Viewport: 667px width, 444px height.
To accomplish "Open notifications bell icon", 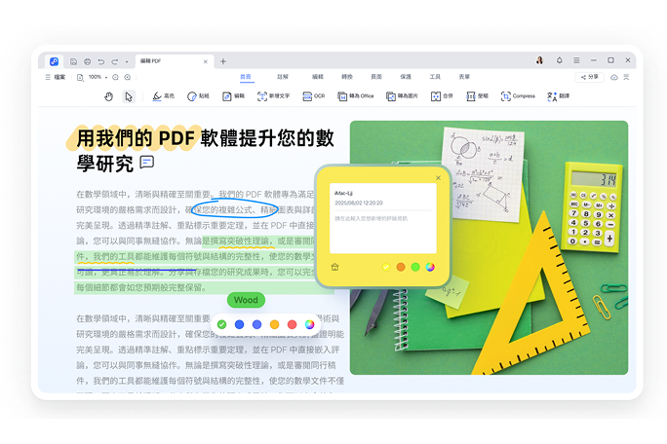I will pyautogui.click(x=560, y=60).
